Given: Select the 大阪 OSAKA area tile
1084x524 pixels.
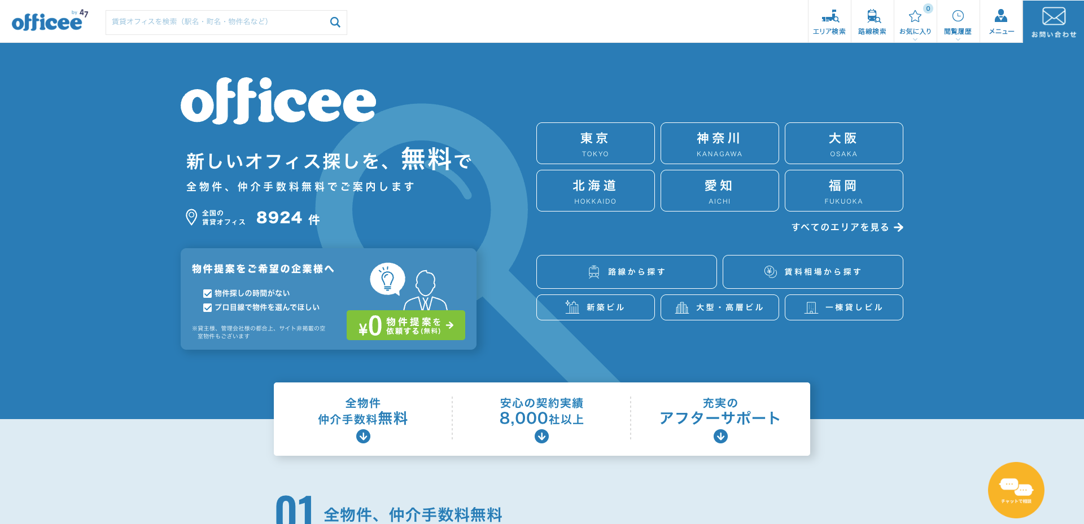Looking at the screenshot, I should pos(843,143).
